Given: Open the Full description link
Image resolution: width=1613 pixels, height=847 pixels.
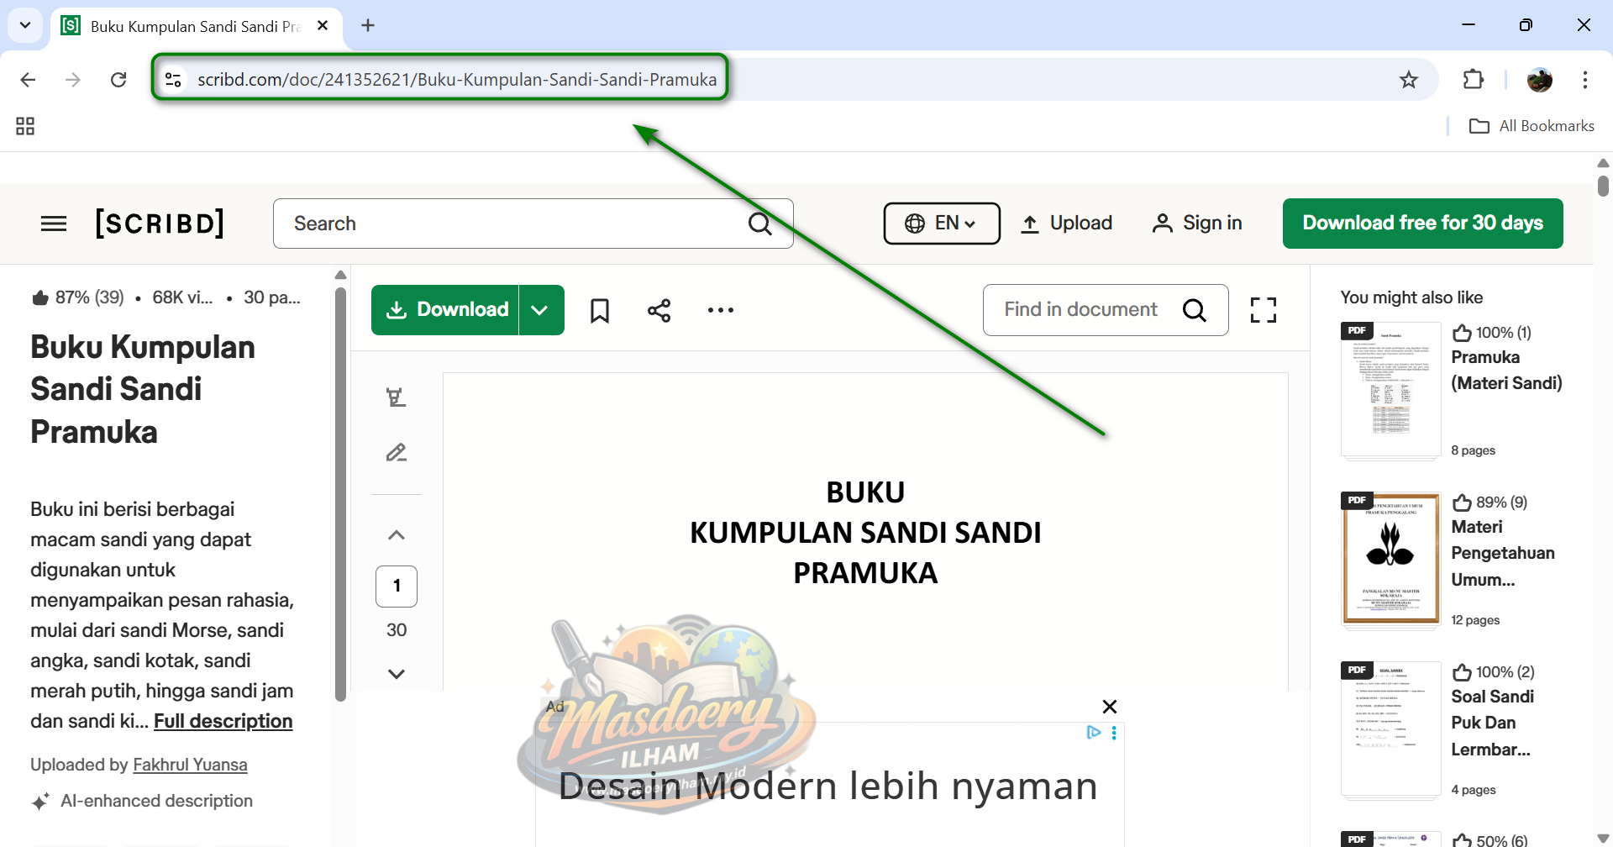Looking at the screenshot, I should (223, 721).
